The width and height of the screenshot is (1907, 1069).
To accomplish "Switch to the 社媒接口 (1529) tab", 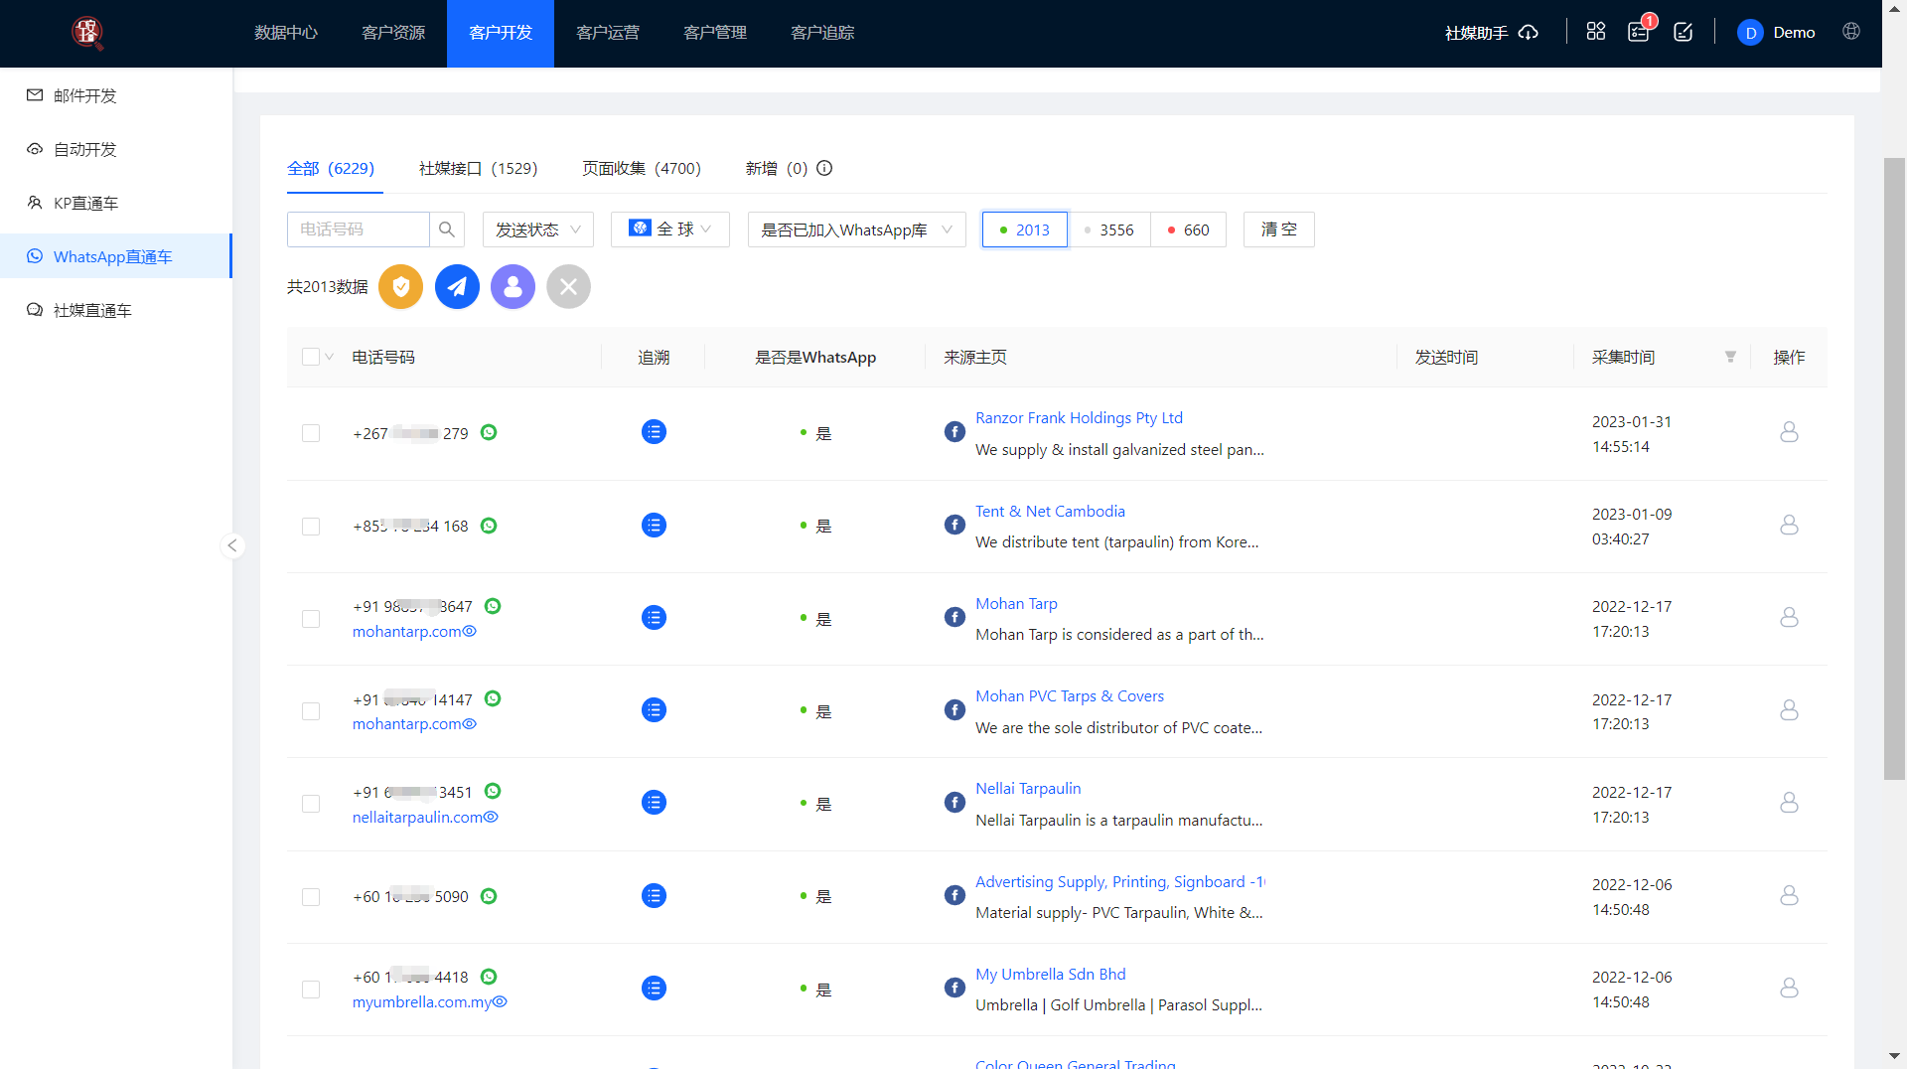I will [479, 168].
